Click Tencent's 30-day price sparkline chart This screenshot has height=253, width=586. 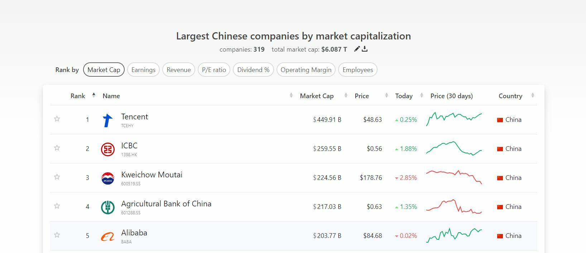[454, 119]
